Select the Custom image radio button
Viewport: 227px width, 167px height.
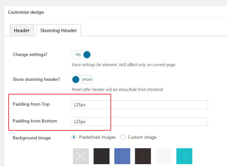[x=123, y=137]
